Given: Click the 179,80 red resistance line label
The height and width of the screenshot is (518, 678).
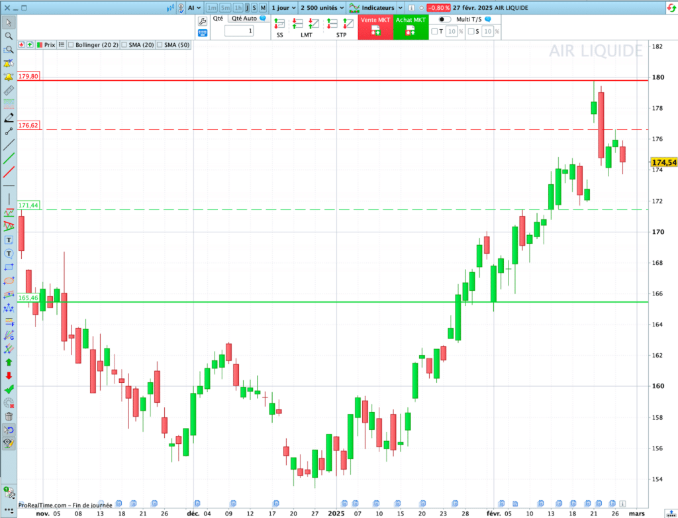Looking at the screenshot, I should 28,76.
